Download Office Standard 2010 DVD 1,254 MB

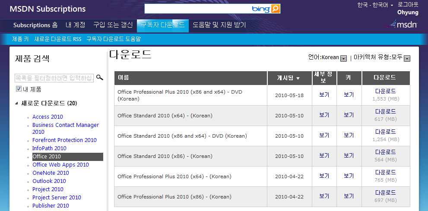pos(385,132)
